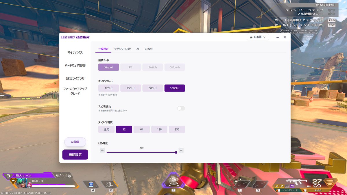Open 設定ライブラリ in the sidebar
The width and height of the screenshot is (347, 195).
(75, 78)
